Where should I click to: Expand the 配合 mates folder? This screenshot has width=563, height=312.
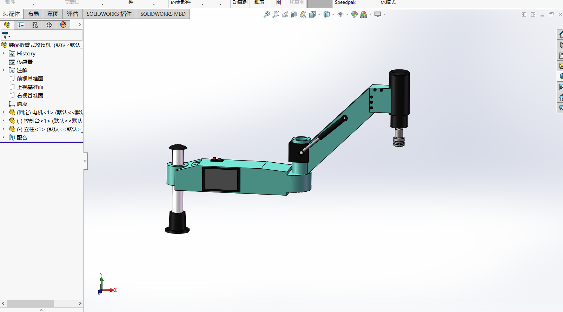(4, 137)
